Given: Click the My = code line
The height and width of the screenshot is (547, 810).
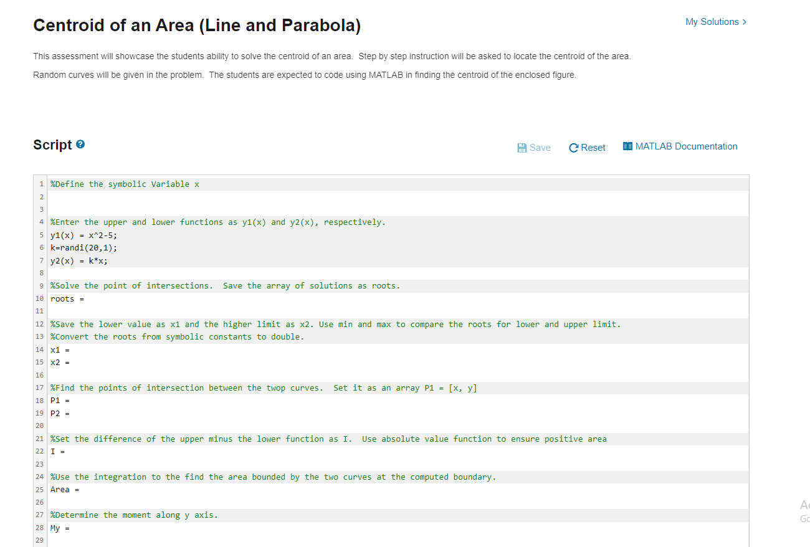Looking at the screenshot, I should pyautogui.click(x=59, y=528).
